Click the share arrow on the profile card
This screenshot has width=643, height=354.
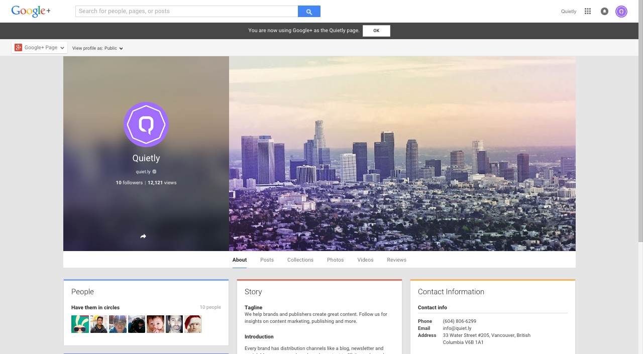(143, 236)
